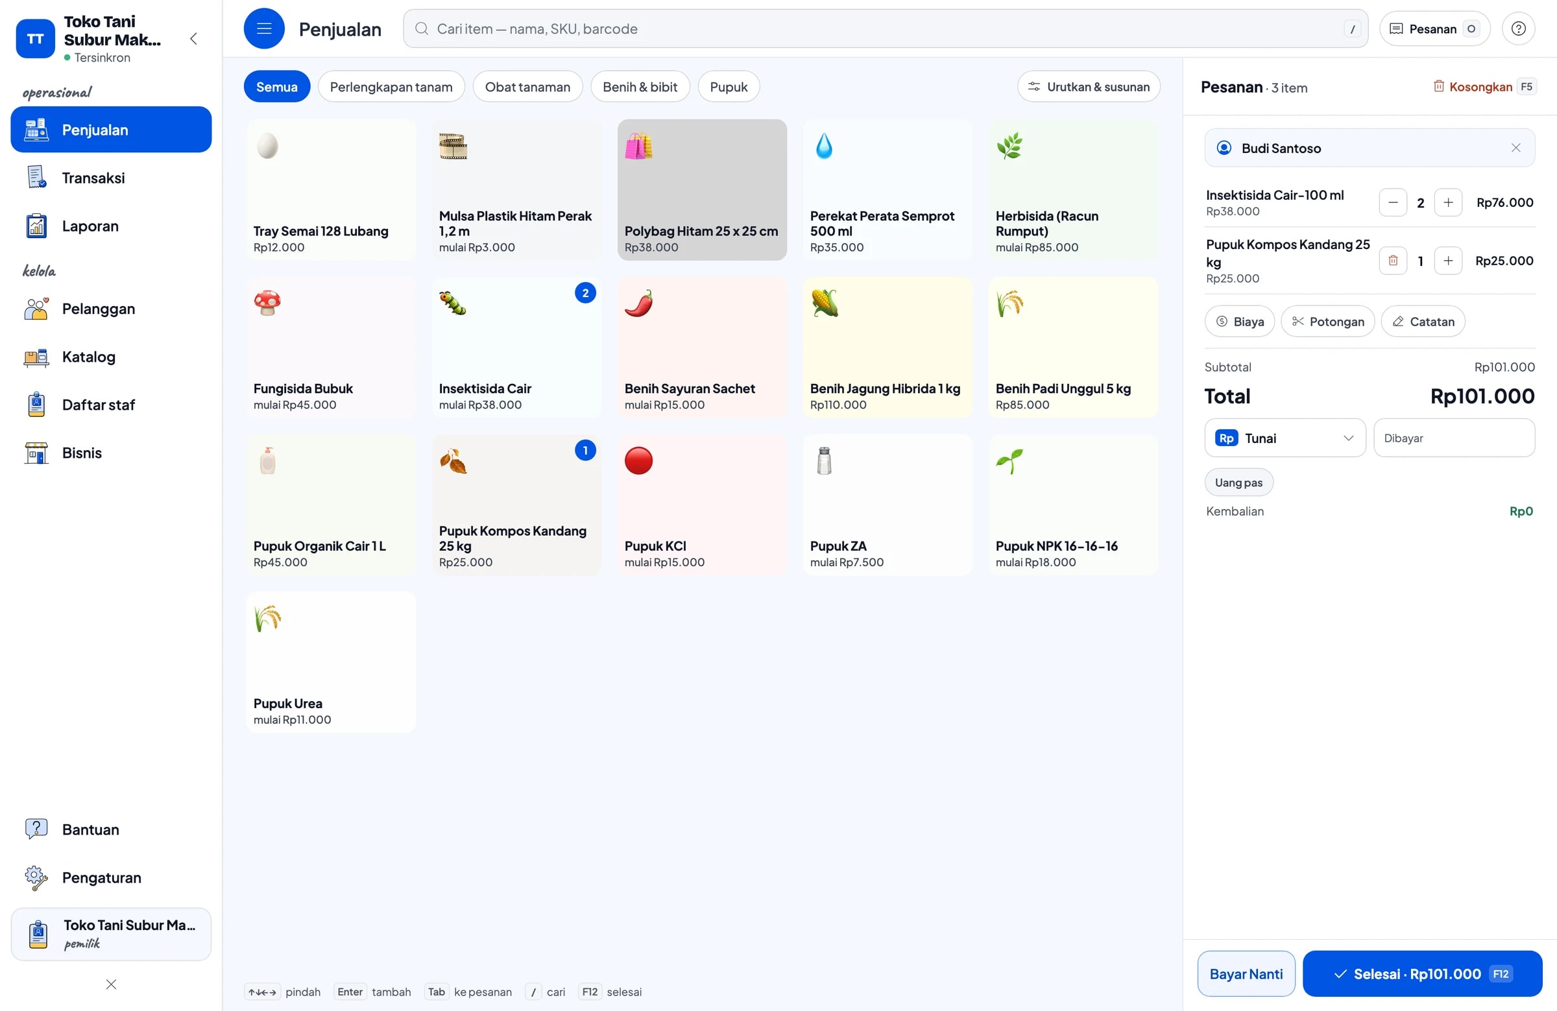Choose Uang pas exact cash

pos(1238,482)
